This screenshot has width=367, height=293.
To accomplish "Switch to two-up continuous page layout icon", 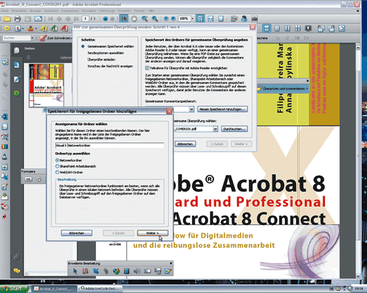I will click(x=298, y=29).
